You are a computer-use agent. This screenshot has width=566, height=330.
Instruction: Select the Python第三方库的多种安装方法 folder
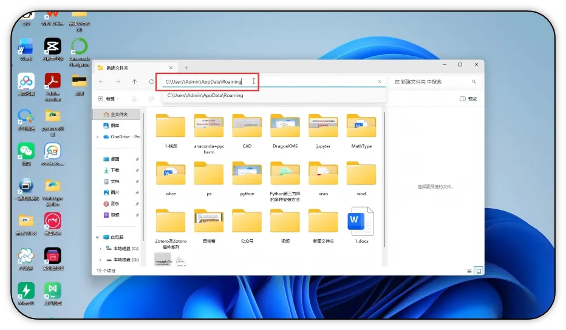coord(285,181)
